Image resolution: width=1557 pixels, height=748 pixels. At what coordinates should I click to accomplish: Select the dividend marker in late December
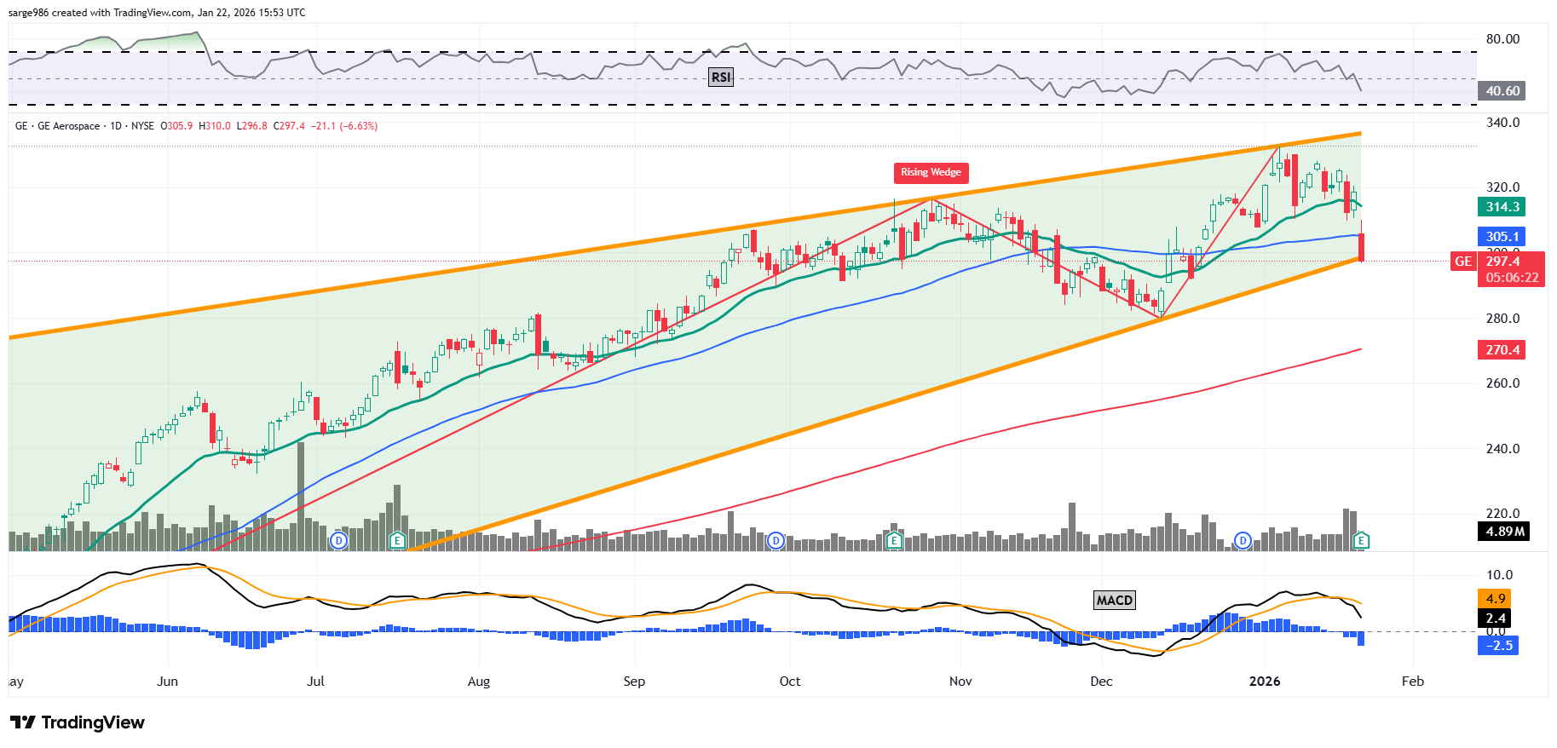pos(1243,540)
